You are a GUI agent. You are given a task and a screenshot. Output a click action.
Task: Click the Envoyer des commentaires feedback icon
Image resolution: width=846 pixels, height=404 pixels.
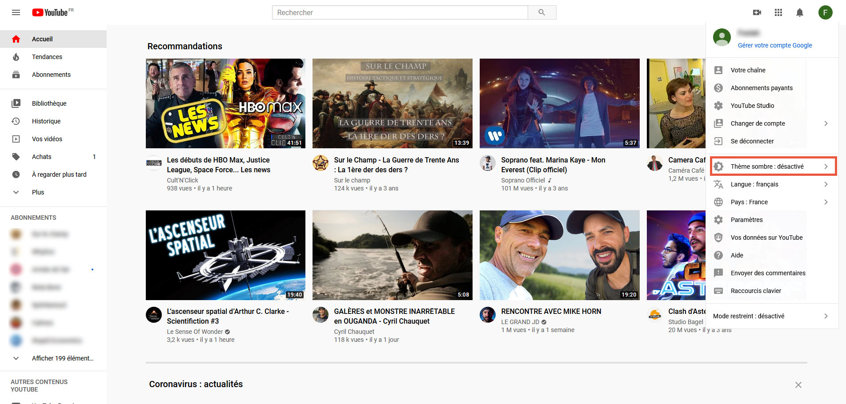718,273
